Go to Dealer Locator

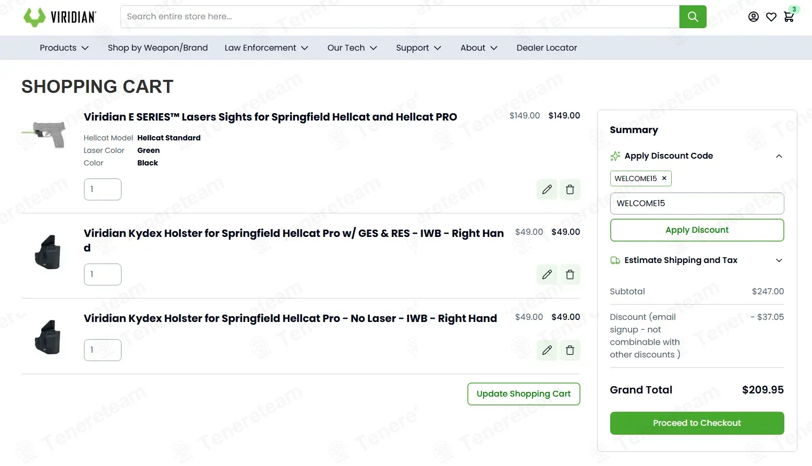coord(547,48)
